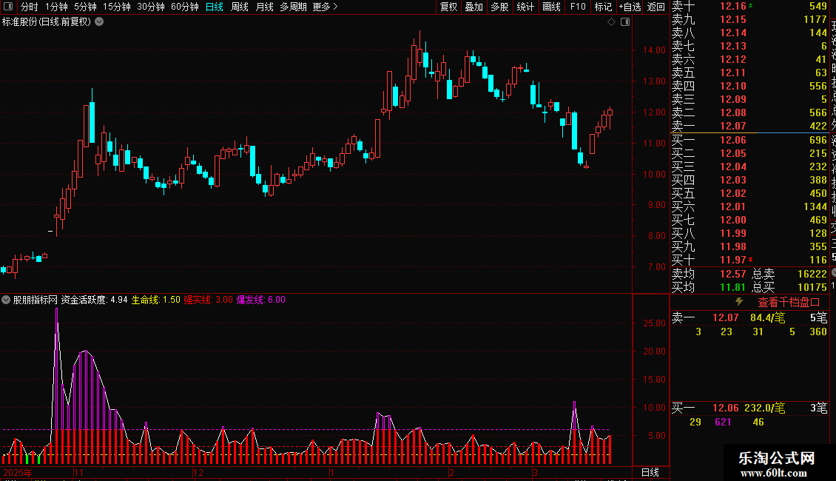The width and height of the screenshot is (836, 481).
Task: Click the 返回 back button
Action: click(655, 7)
